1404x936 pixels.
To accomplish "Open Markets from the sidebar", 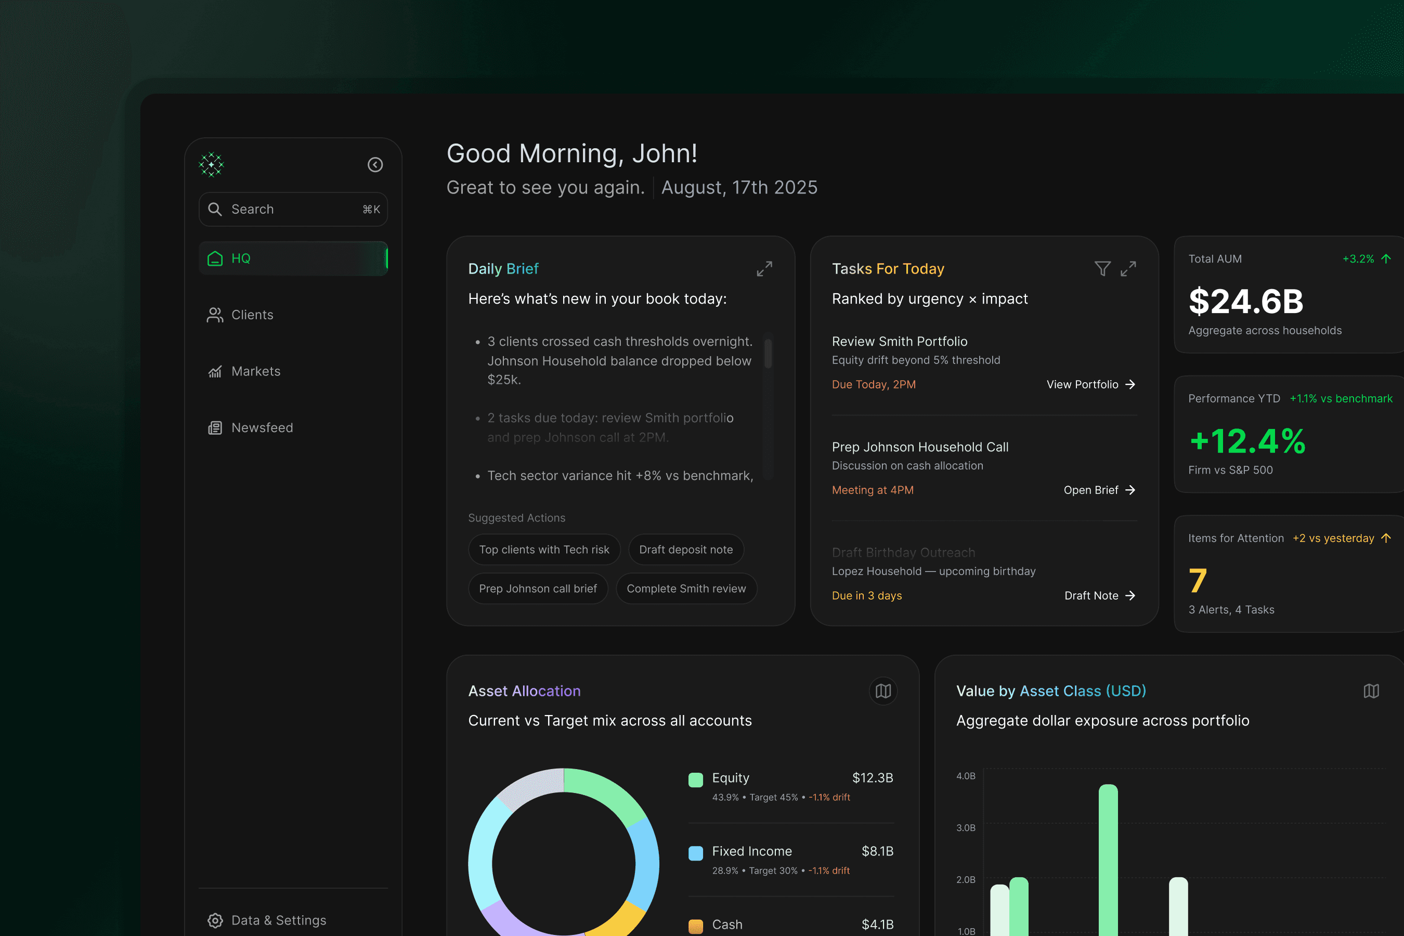I will [293, 371].
